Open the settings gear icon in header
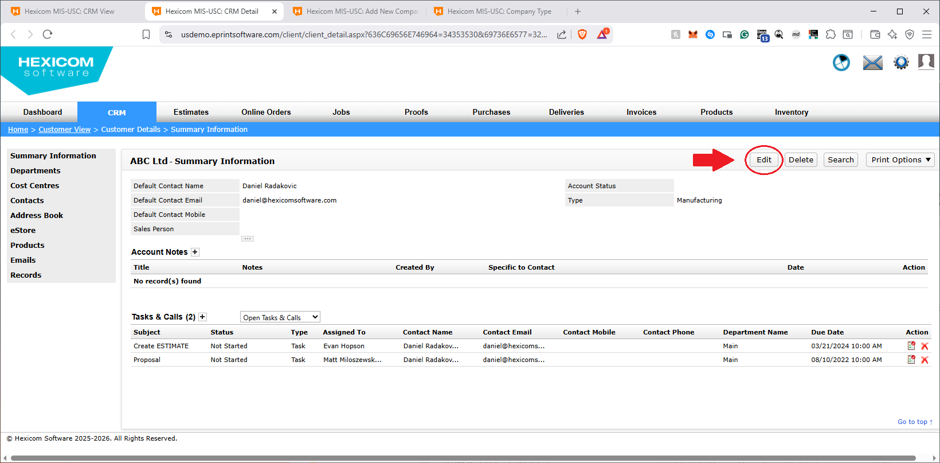The height and width of the screenshot is (463, 940). click(901, 62)
